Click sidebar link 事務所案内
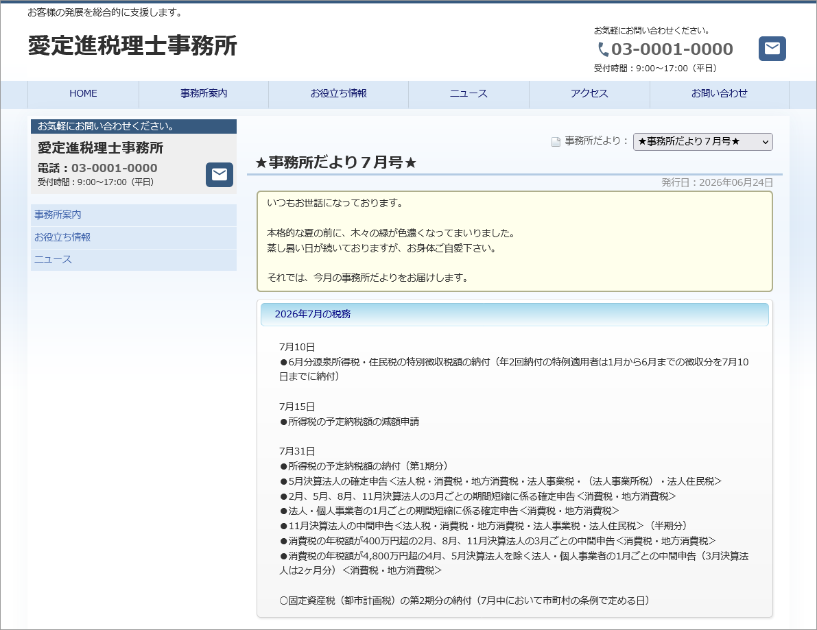This screenshot has height=630, width=817. (133, 215)
